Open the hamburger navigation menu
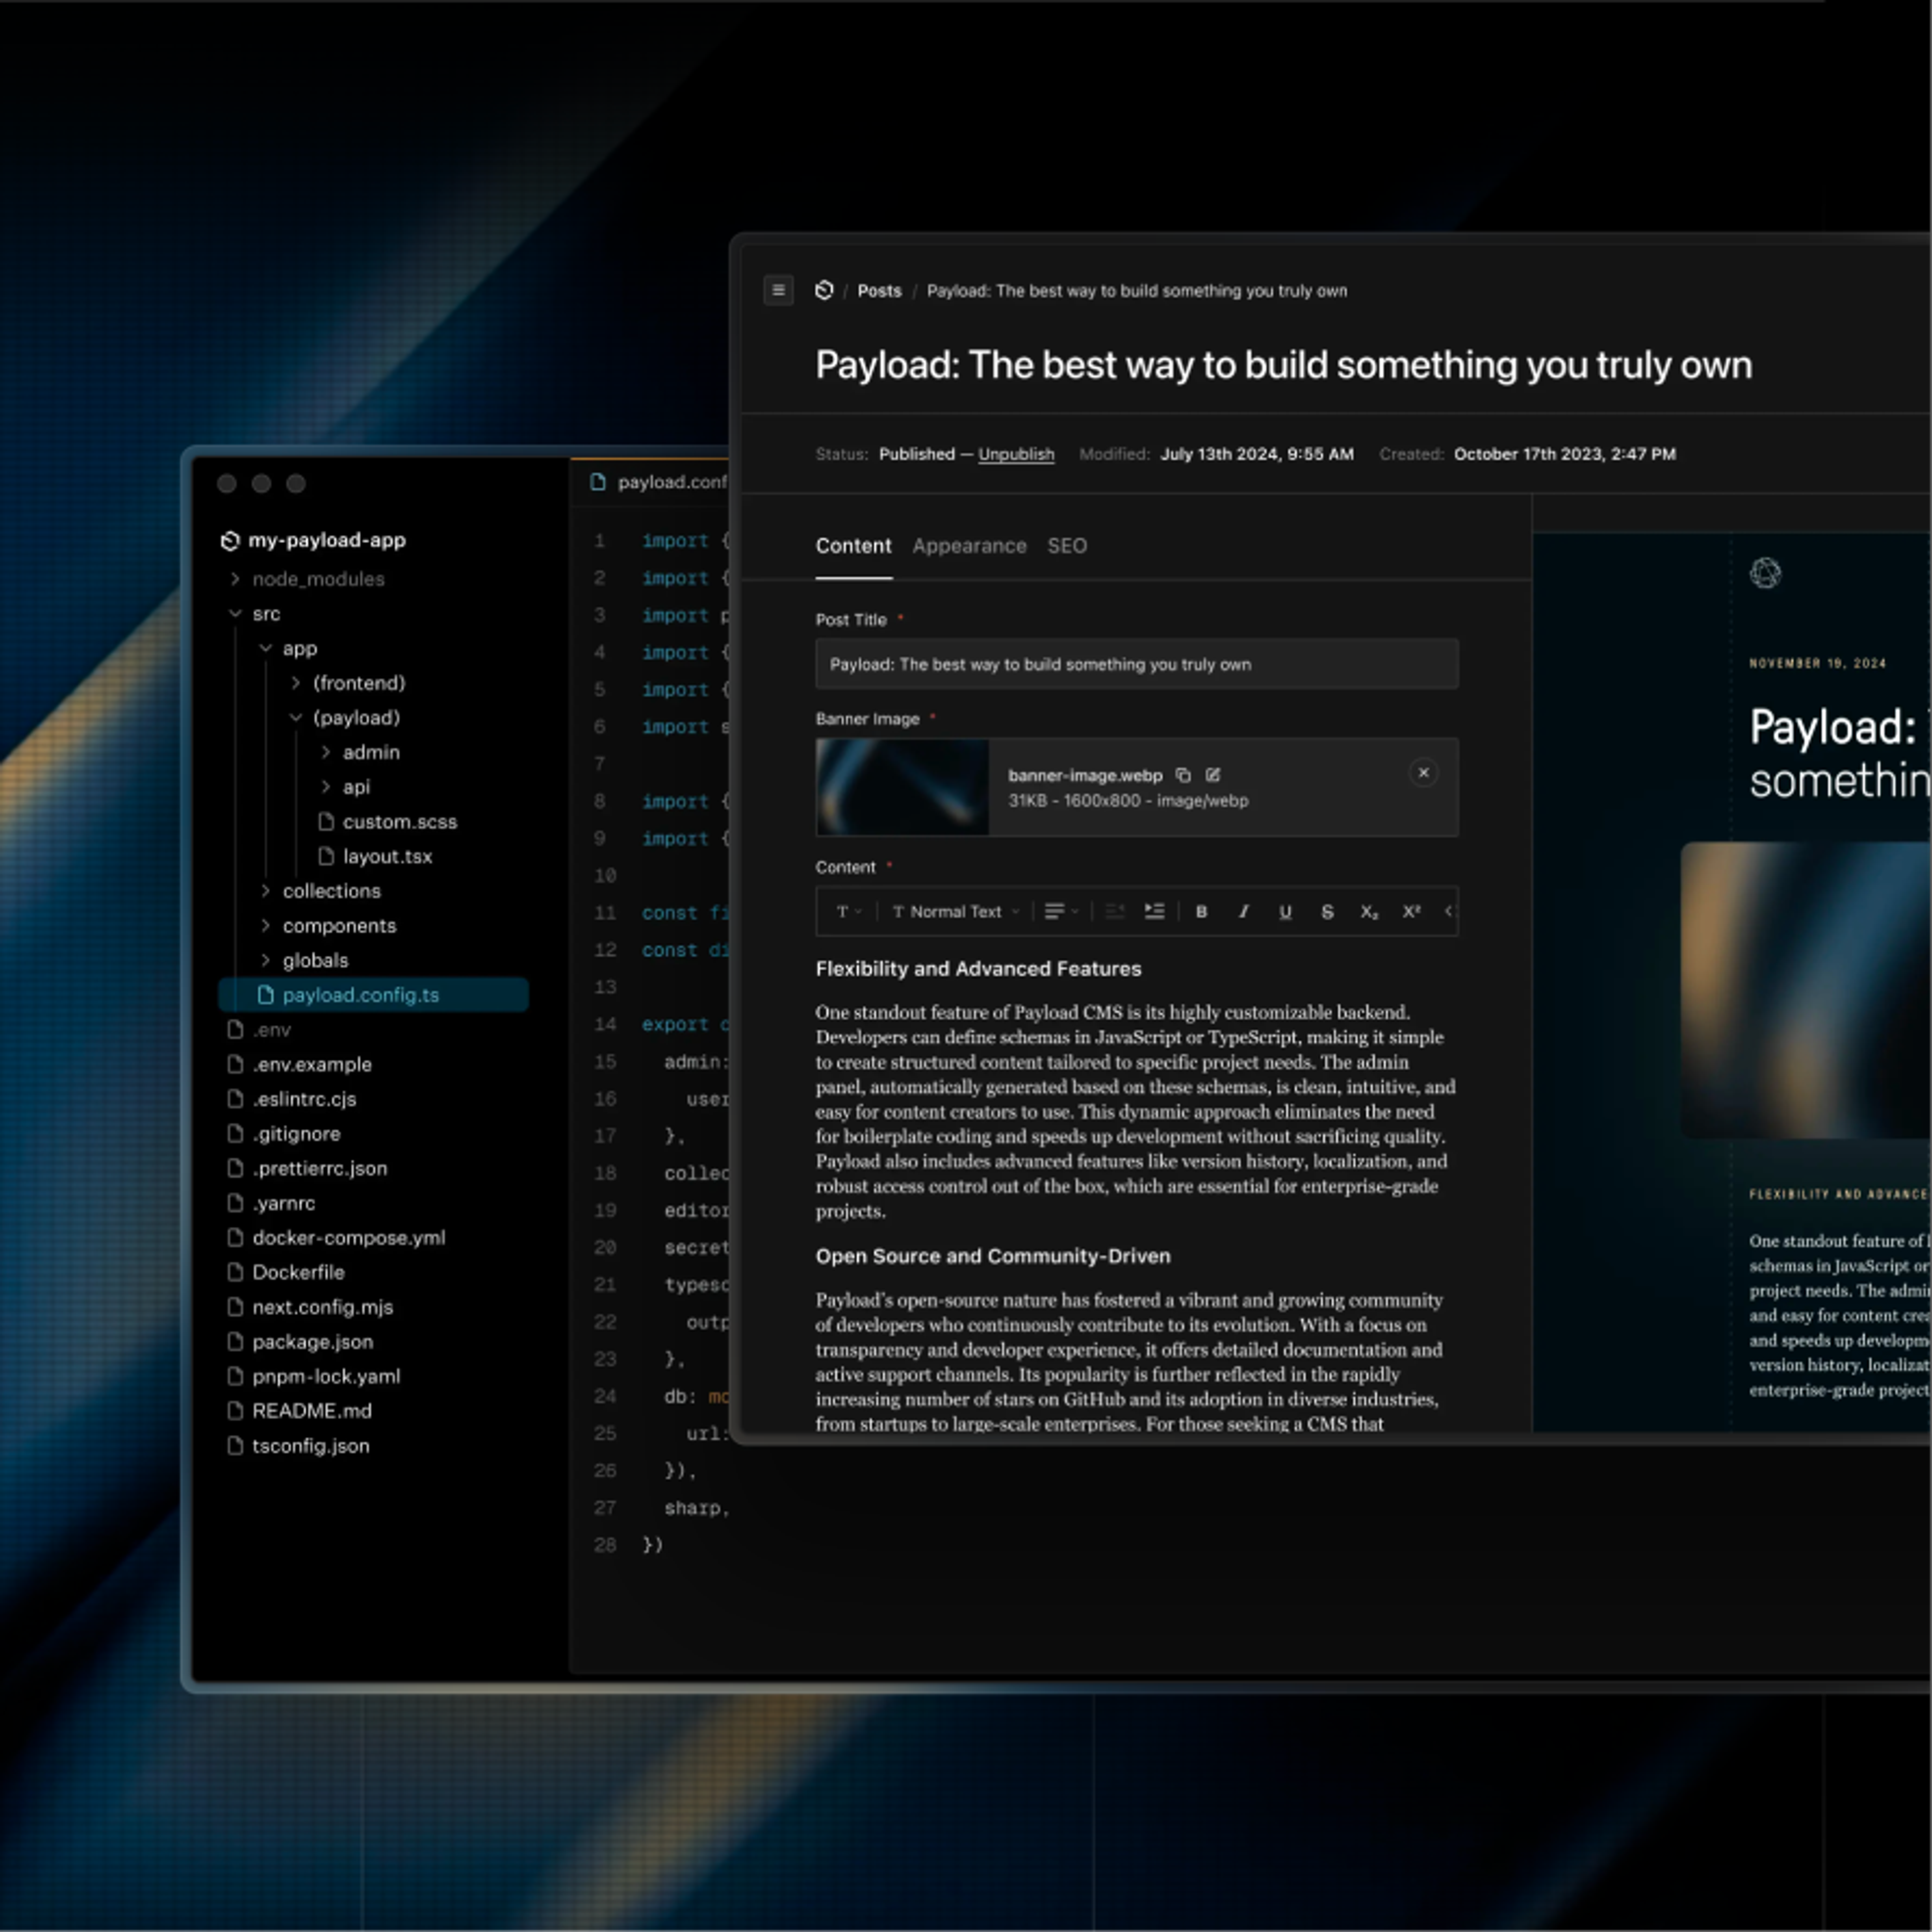Image resolution: width=1932 pixels, height=1932 pixels. click(778, 291)
